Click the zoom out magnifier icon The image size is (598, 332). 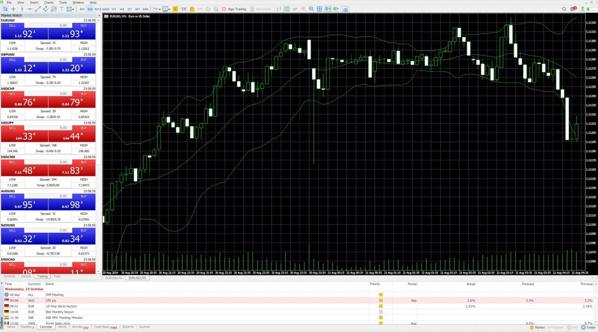point(311,9)
